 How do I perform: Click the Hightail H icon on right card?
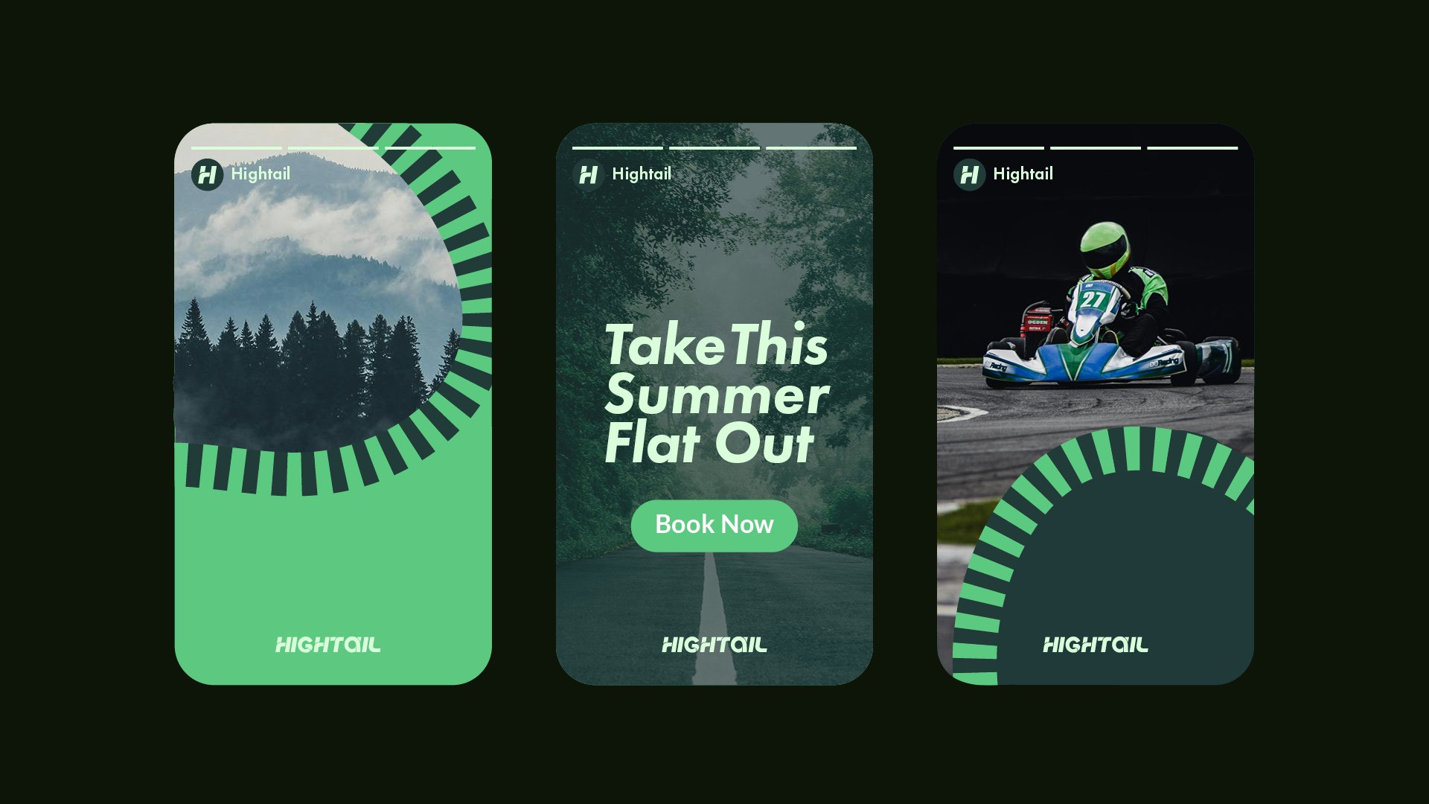coord(969,173)
